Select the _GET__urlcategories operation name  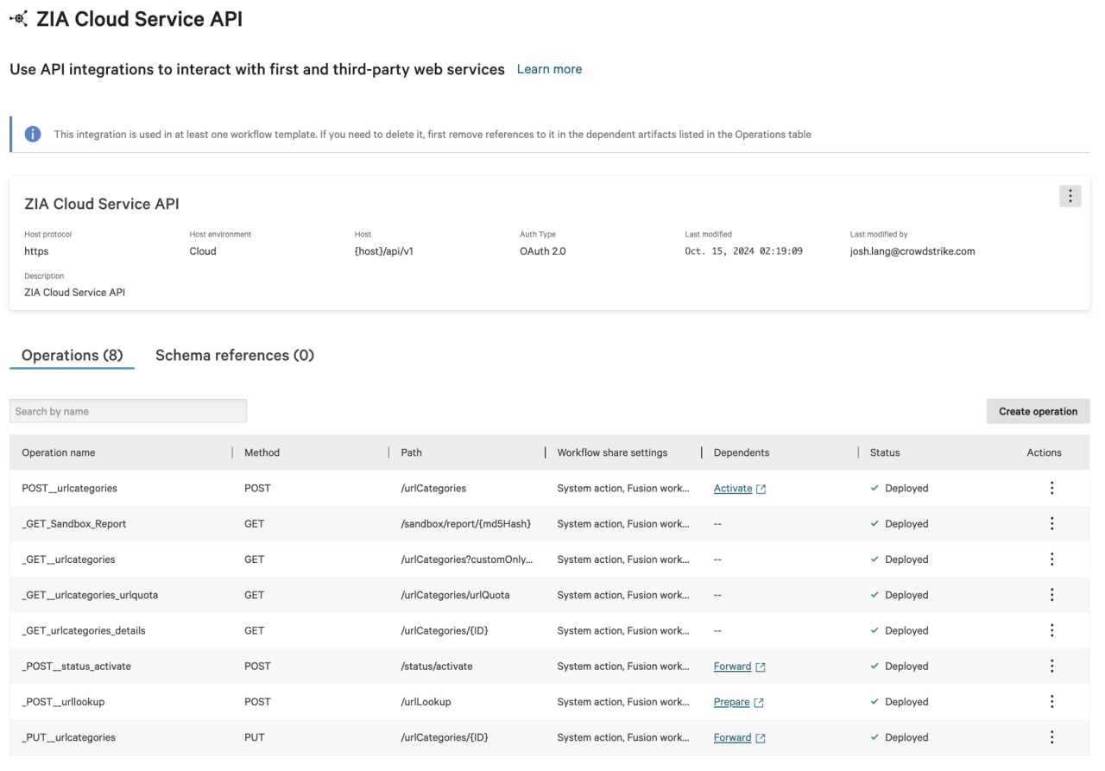point(68,559)
